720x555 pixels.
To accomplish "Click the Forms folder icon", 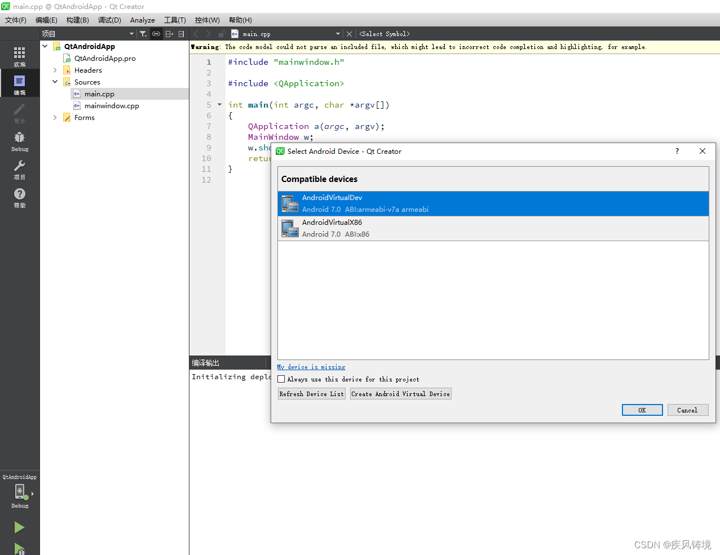I will [67, 117].
